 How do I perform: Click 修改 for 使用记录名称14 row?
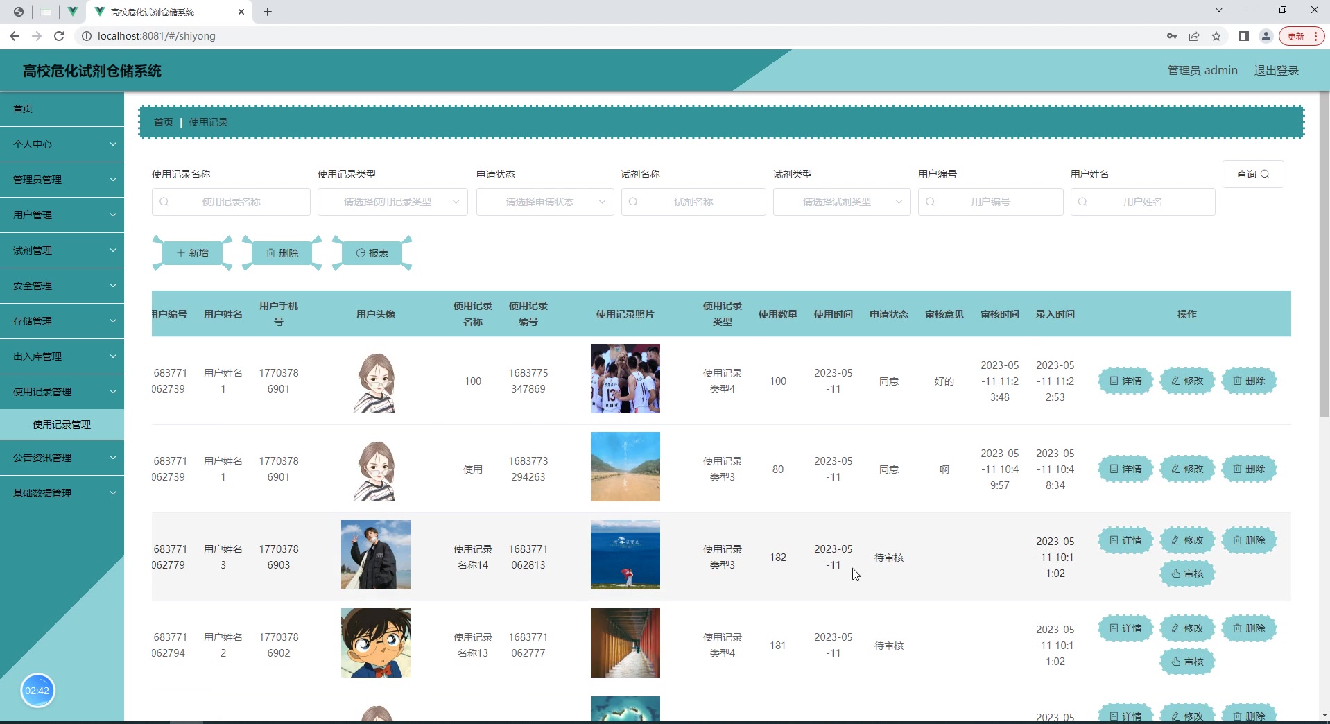pyautogui.click(x=1187, y=540)
